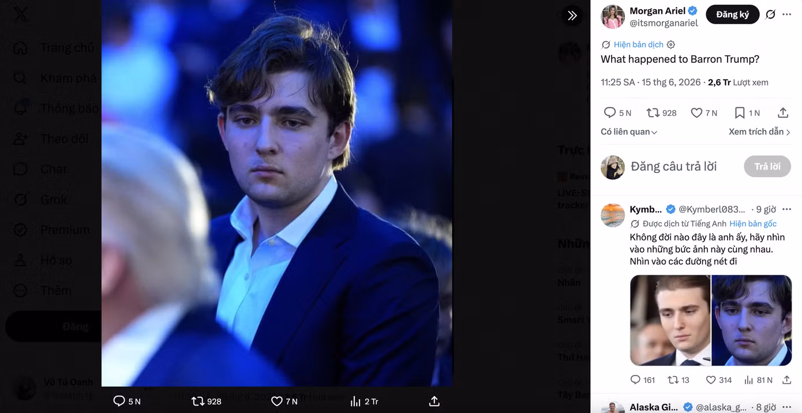802x413 pixels.
Task: Open translation settings gear icon
Action: 670,44
